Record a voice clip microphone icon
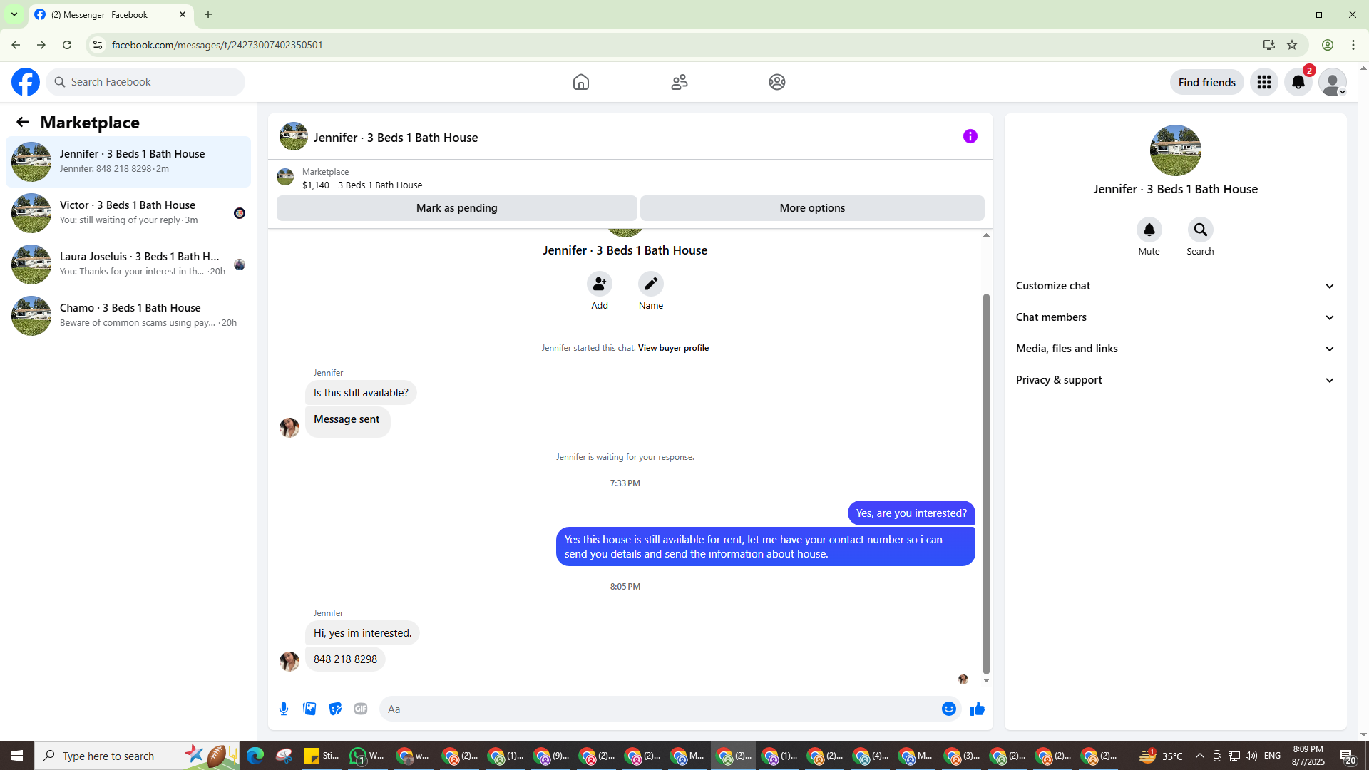Image resolution: width=1369 pixels, height=770 pixels. (284, 709)
